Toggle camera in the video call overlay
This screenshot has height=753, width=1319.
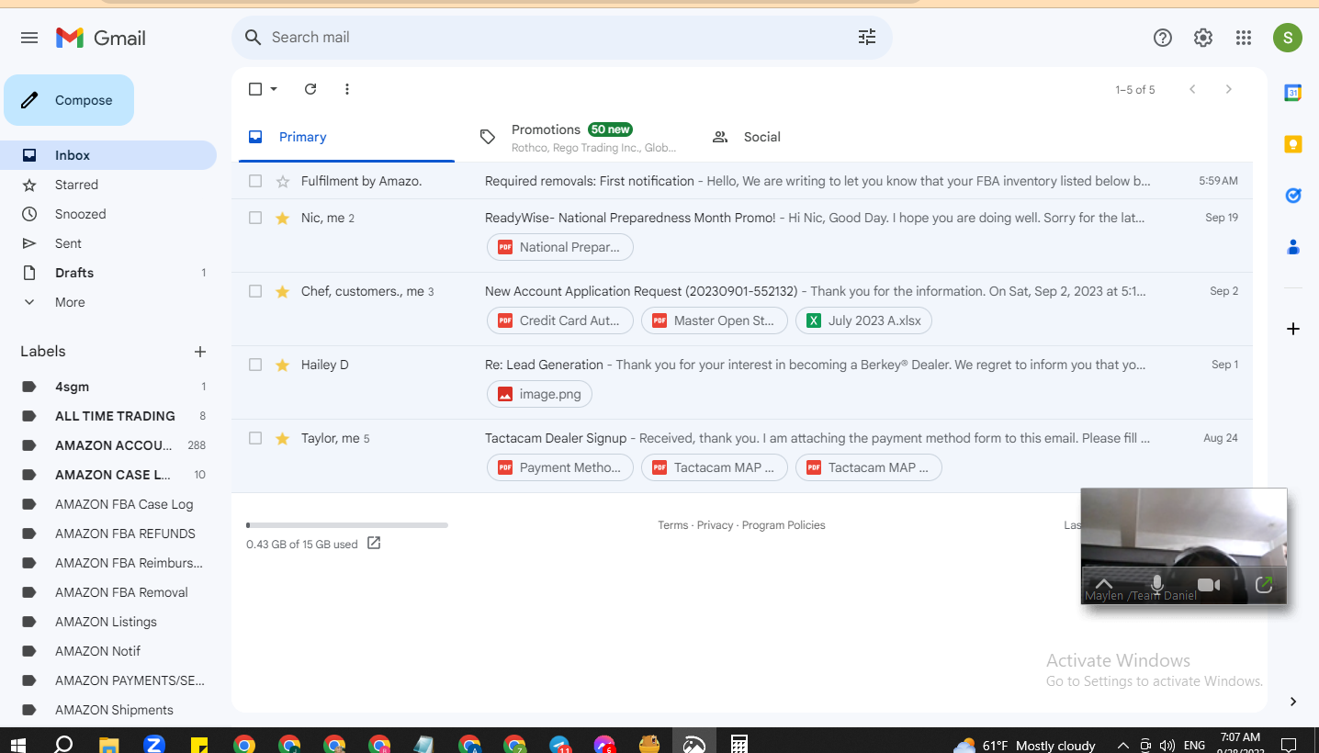tap(1209, 585)
